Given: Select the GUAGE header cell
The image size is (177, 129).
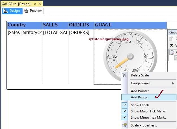Looking at the screenshot, I should (131, 25).
